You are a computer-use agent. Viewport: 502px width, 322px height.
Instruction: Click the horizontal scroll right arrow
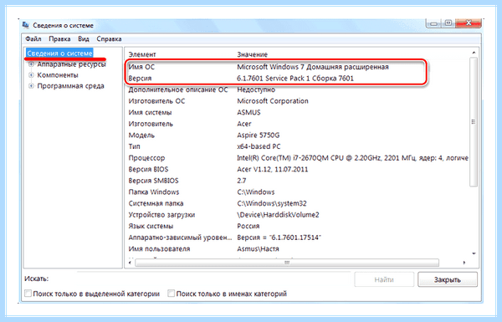tap(464, 263)
